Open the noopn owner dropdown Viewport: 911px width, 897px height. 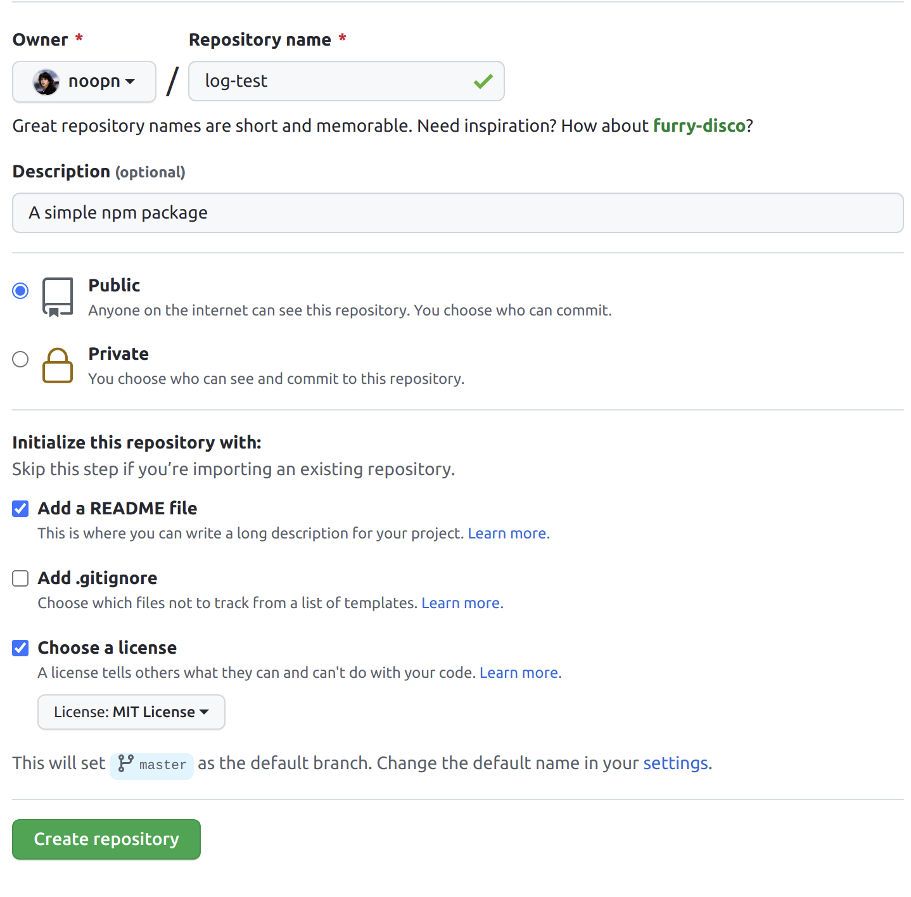point(84,82)
